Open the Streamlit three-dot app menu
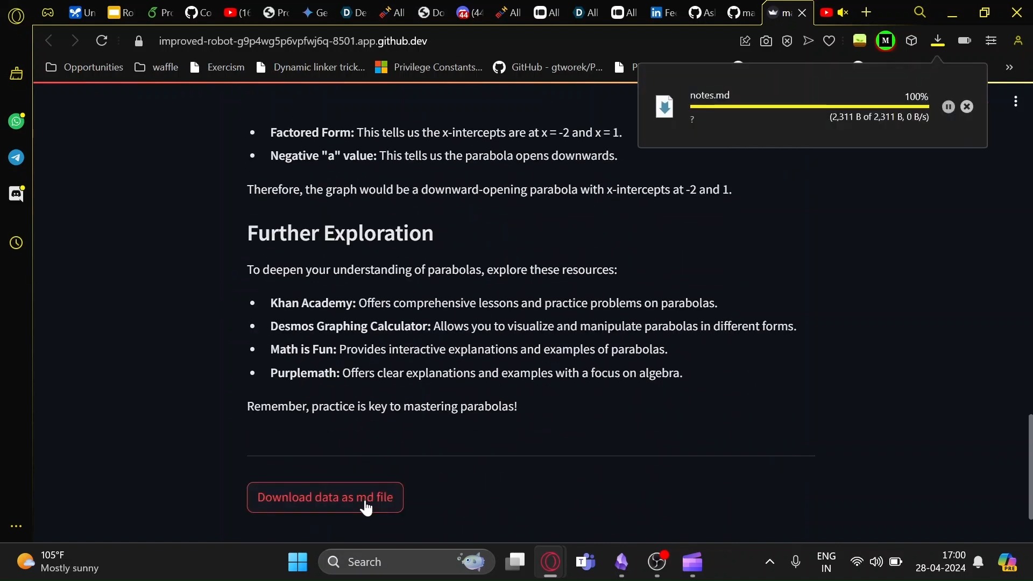 coord(1015,102)
